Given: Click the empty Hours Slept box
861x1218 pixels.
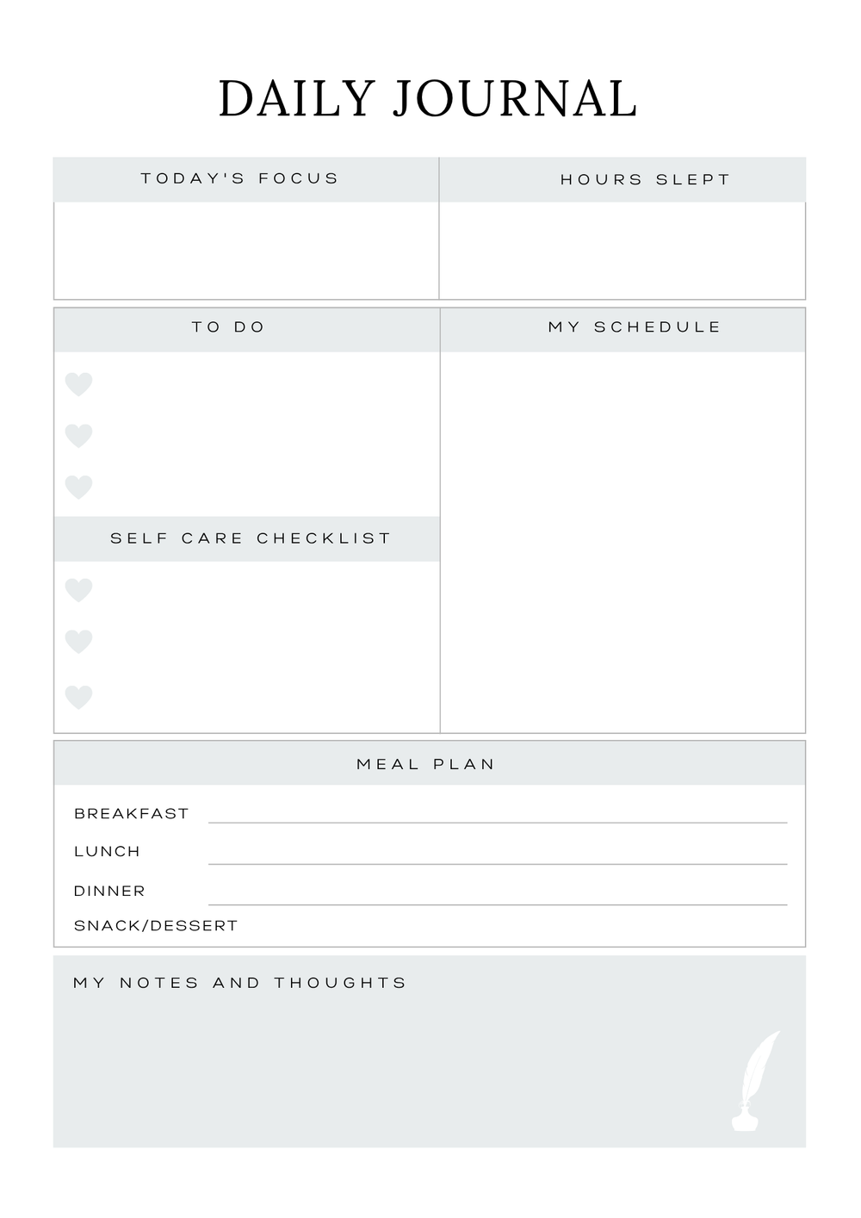Looking at the screenshot, I should coord(622,250).
